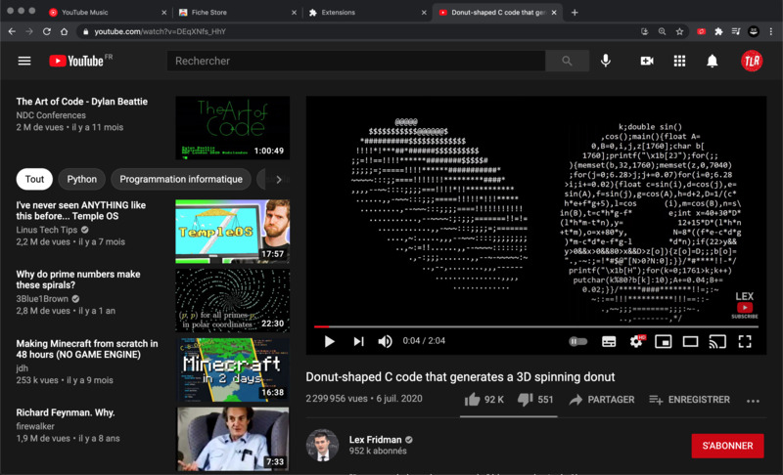The image size is (783, 475).
Task: Open a new browser tab
Action: pos(575,13)
